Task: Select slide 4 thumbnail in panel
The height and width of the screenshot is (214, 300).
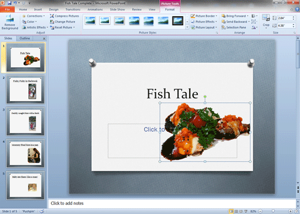Action: point(25,153)
